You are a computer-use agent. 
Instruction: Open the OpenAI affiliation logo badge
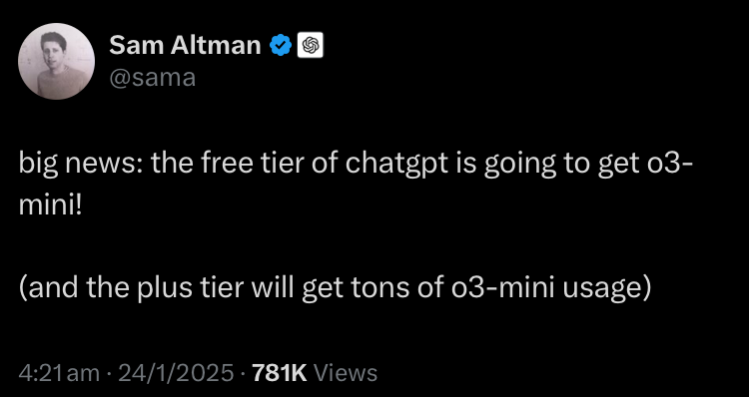click(x=311, y=45)
